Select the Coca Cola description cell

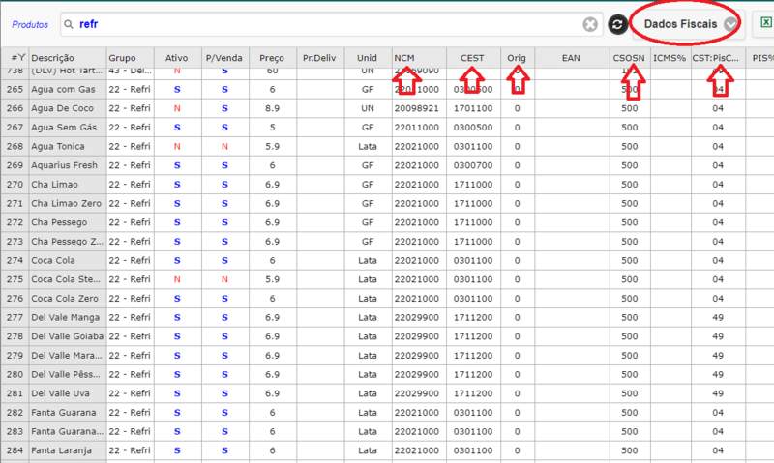[x=68, y=260]
